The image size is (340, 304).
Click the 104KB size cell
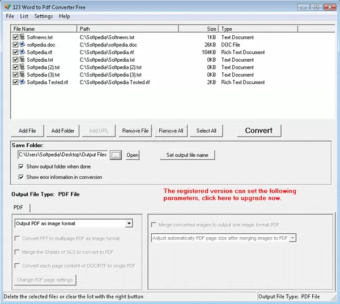[209, 52]
